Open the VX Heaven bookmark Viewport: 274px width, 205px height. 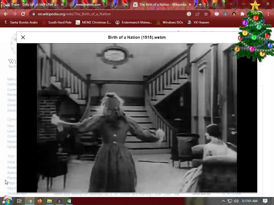pyautogui.click(x=198, y=22)
